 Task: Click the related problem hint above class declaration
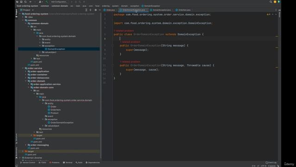(x=124, y=31)
